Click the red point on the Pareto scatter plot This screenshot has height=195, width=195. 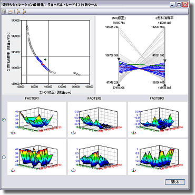click(43, 64)
